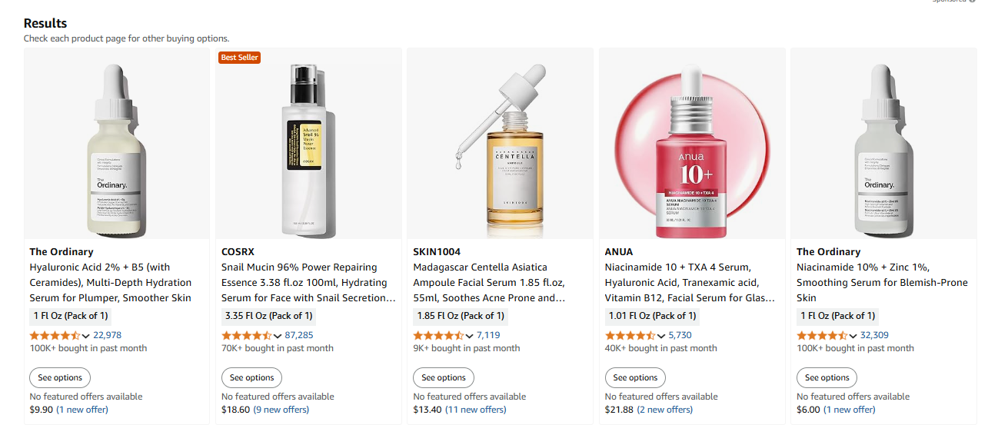Image resolution: width=998 pixels, height=425 pixels.
Task: Expand rating dropdown for Hyaluronic Acid serum
Action: tap(85, 336)
